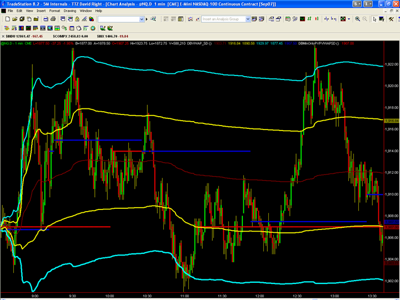Open the S dropdown in title bar
Screen dimensions: 400x300
coord(357,4)
